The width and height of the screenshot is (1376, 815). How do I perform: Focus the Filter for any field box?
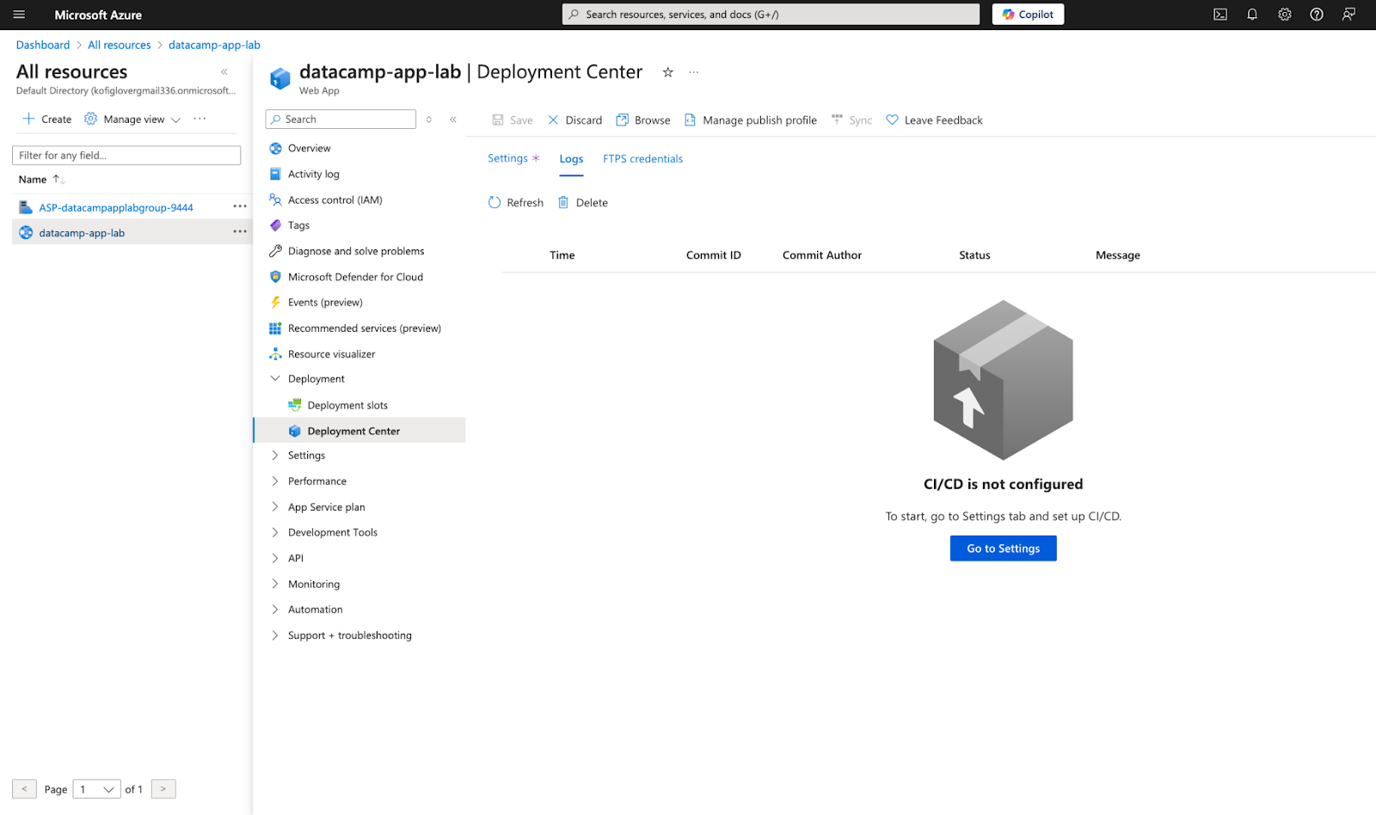(x=126, y=156)
